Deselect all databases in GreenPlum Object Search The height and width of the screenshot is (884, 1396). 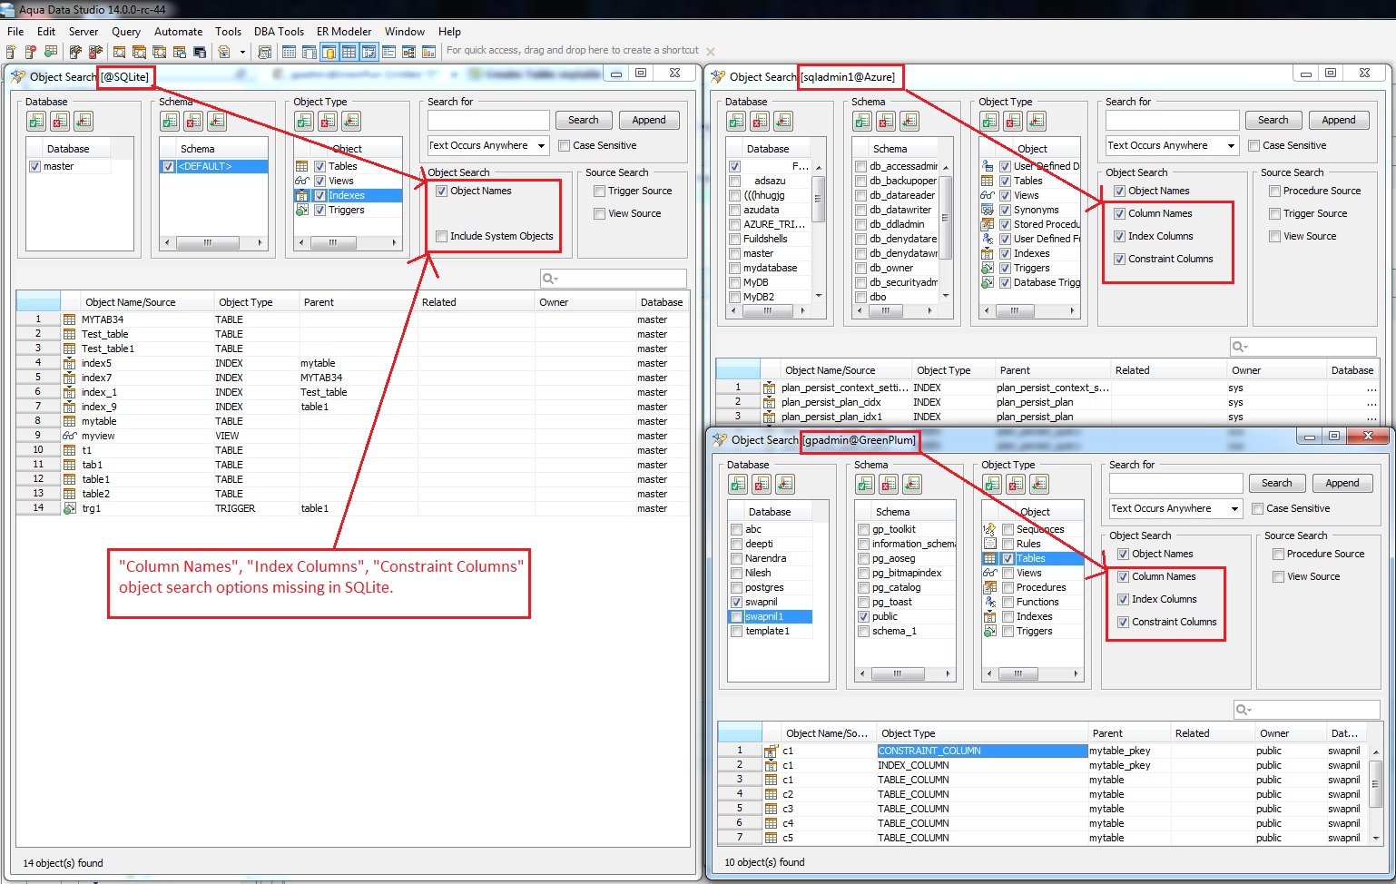pos(762,484)
